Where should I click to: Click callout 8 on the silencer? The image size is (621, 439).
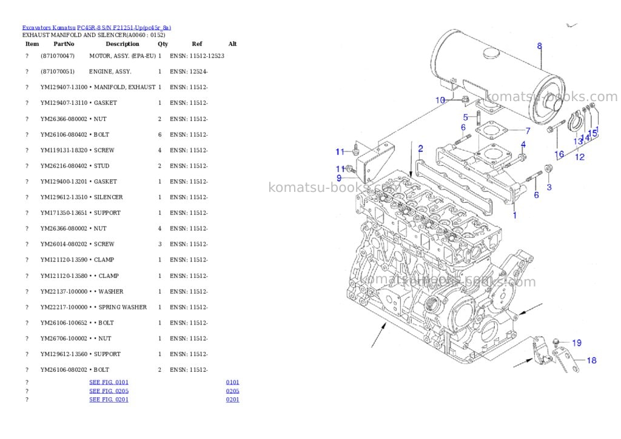point(539,46)
